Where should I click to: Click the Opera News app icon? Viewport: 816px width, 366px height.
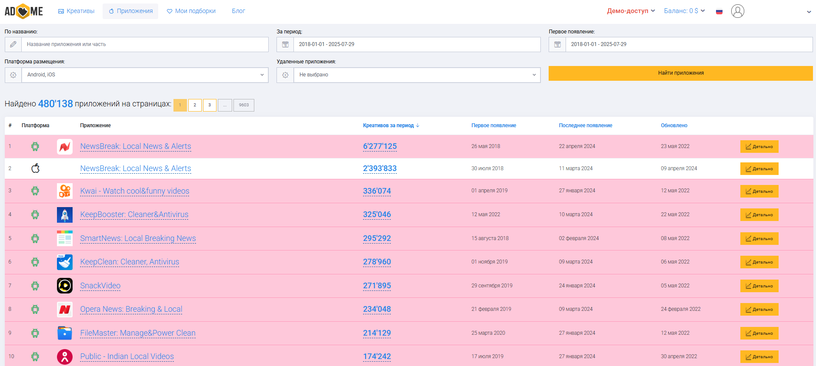tap(65, 310)
